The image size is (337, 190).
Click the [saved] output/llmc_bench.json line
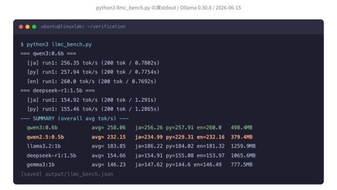click(67, 174)
